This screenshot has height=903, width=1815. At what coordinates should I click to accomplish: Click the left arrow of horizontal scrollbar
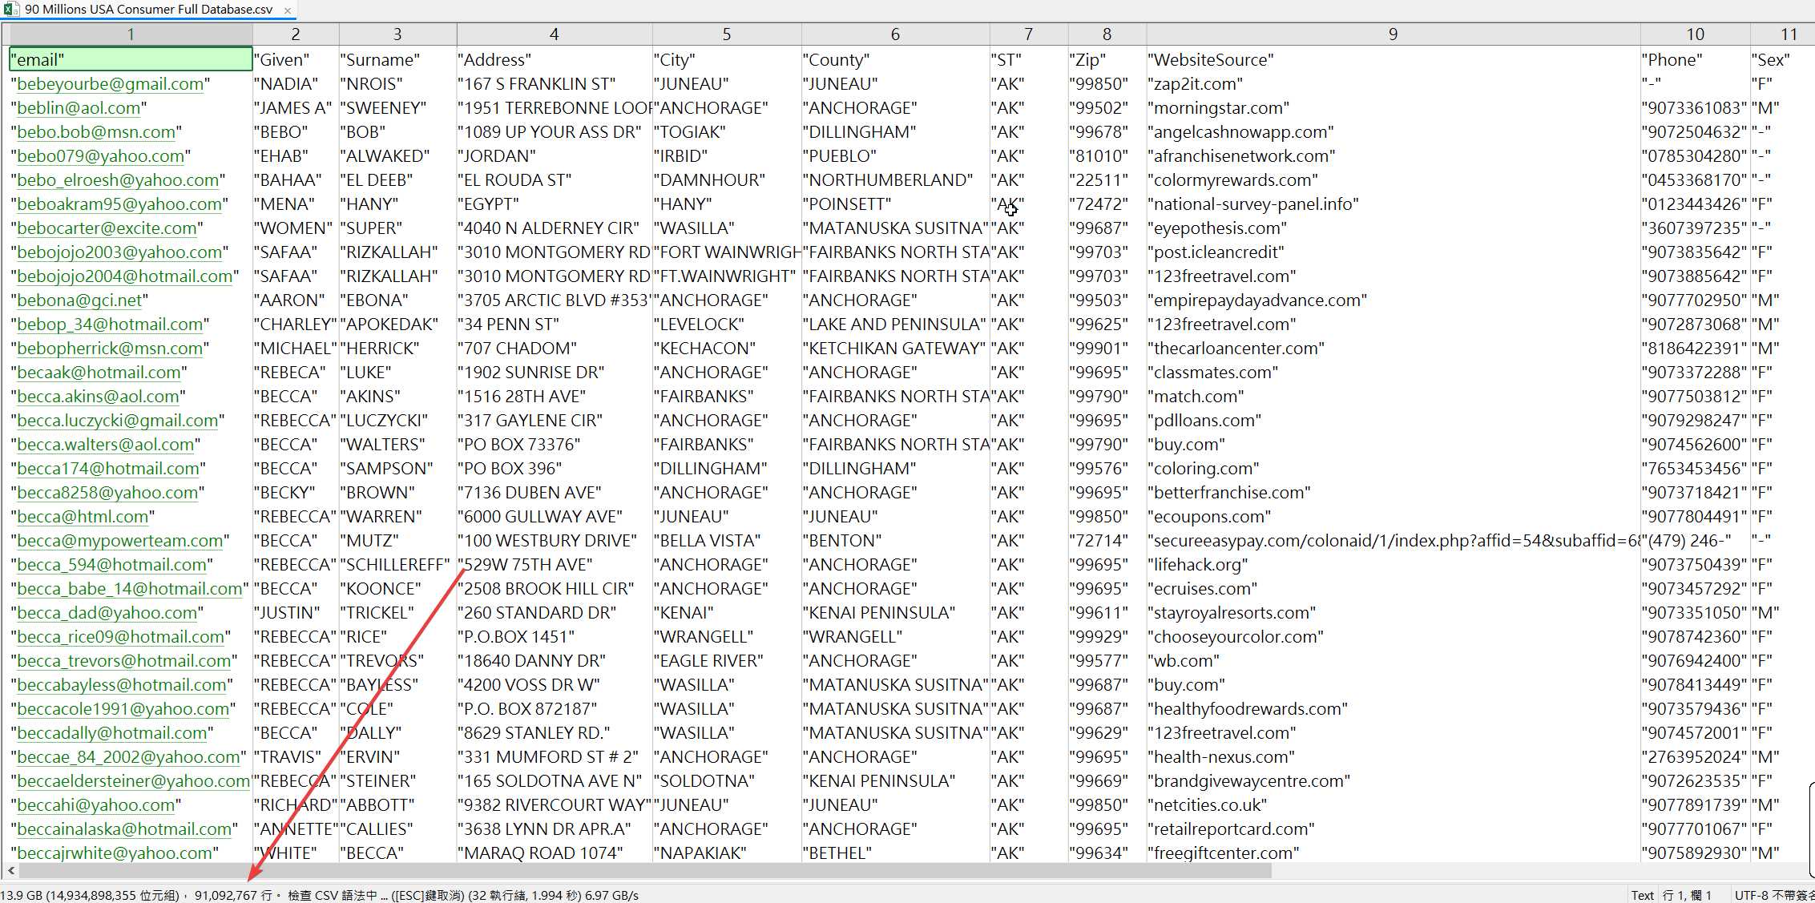tap(10, 870)
